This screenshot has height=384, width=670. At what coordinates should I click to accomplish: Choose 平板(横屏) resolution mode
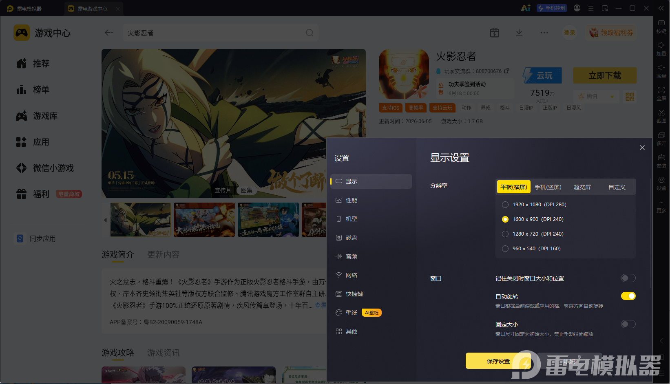click(x=514, y=187)
